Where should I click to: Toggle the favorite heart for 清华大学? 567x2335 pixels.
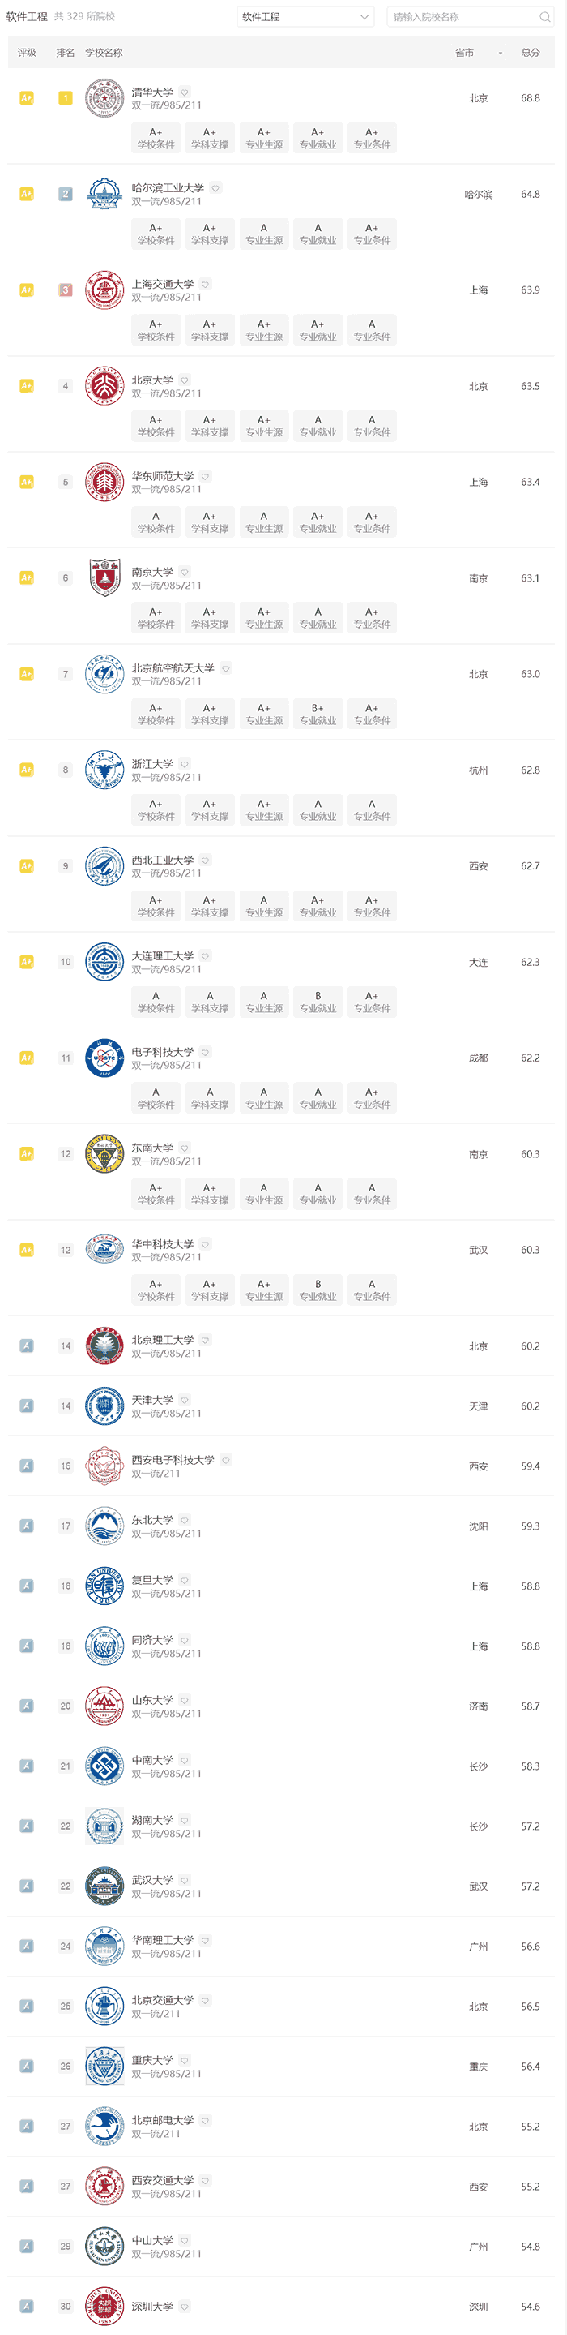(x=185, y=92)
